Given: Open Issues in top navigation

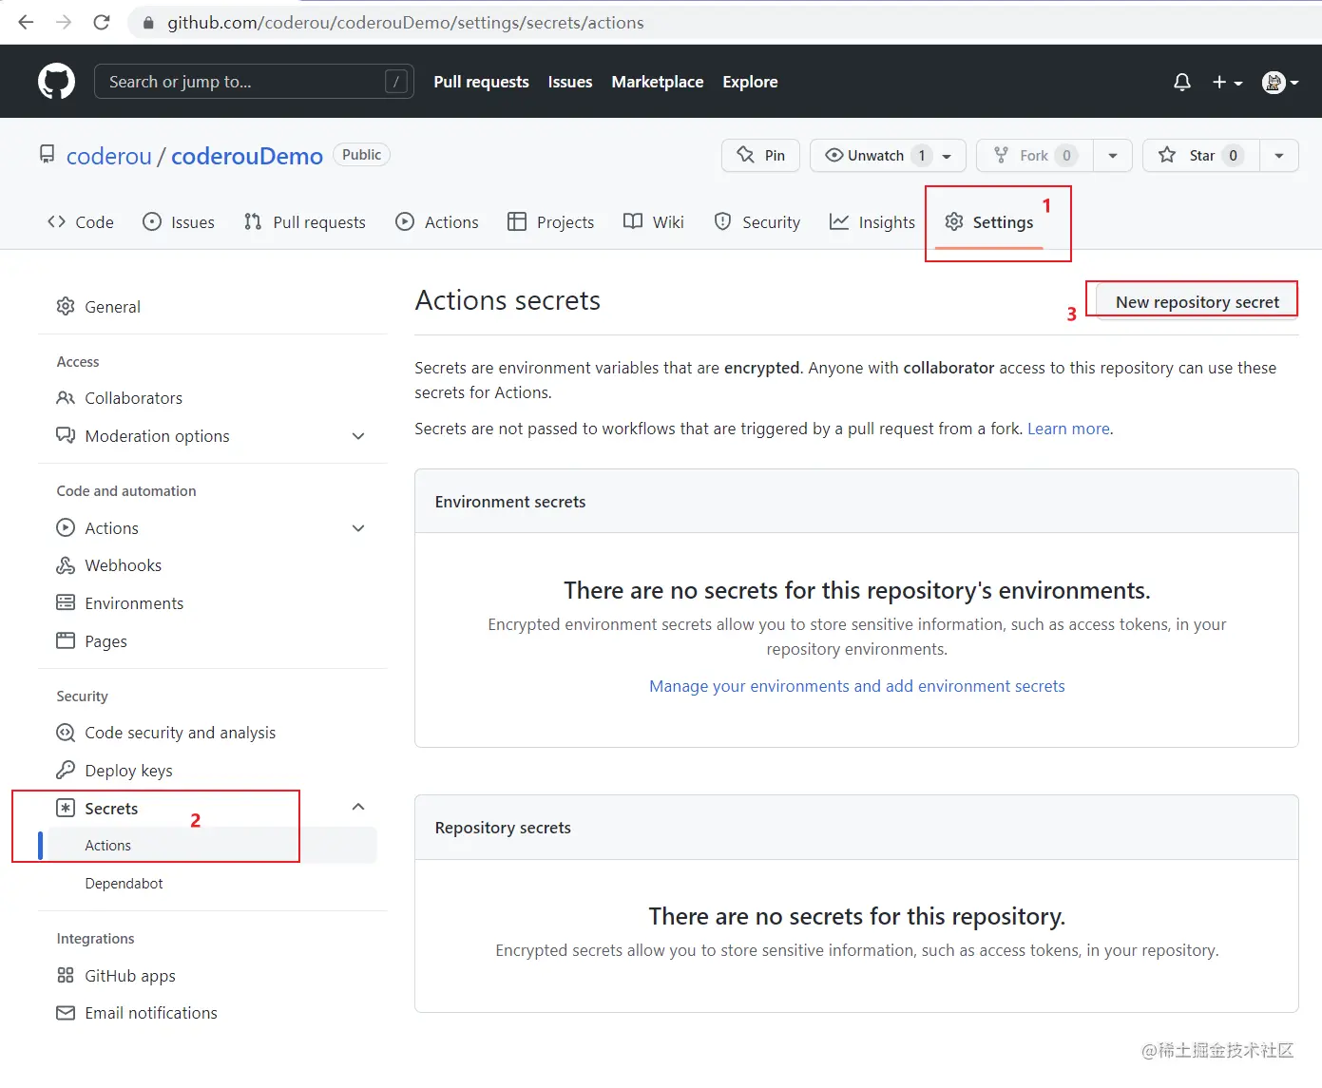Looking at the screenshot, I should point(570,82).
